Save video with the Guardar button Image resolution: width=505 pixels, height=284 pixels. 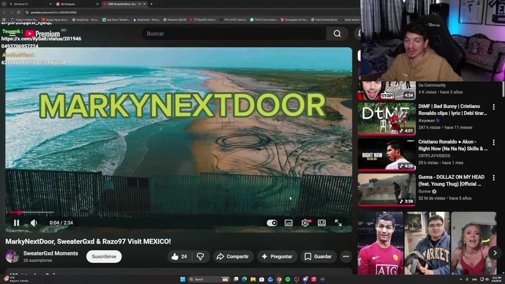coord(318,256)
